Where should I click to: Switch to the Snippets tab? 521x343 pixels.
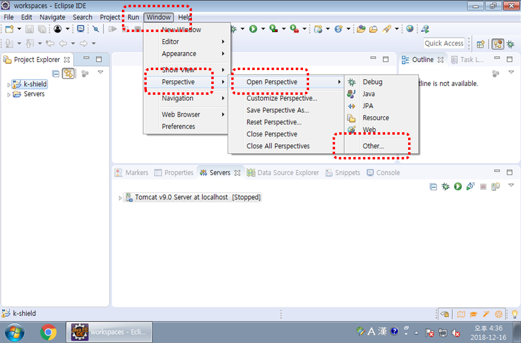pyautogui.click(x=343, y=173)
